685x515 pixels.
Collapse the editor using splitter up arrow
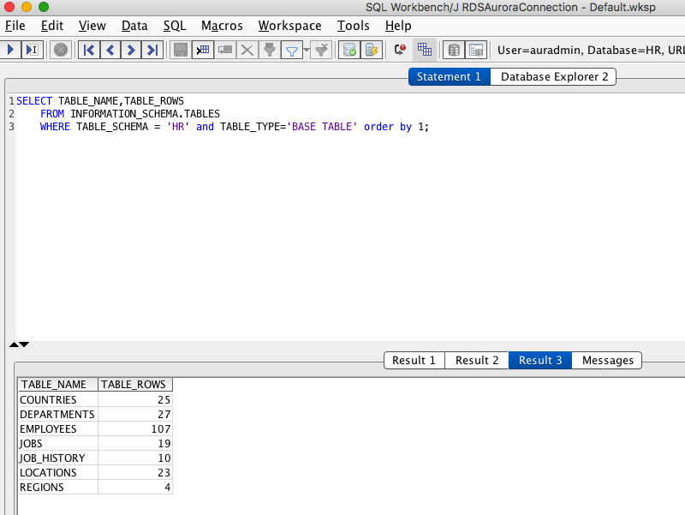(14, 344)
